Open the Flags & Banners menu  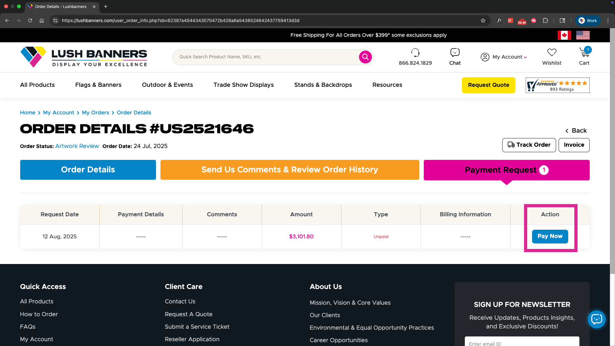pos(98,85)
